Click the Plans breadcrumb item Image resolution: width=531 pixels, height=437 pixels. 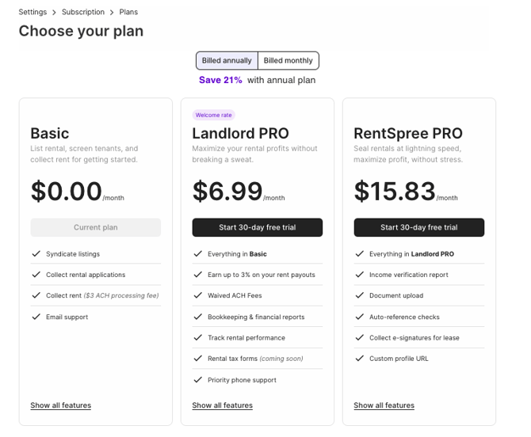click(x=129, y=12)
